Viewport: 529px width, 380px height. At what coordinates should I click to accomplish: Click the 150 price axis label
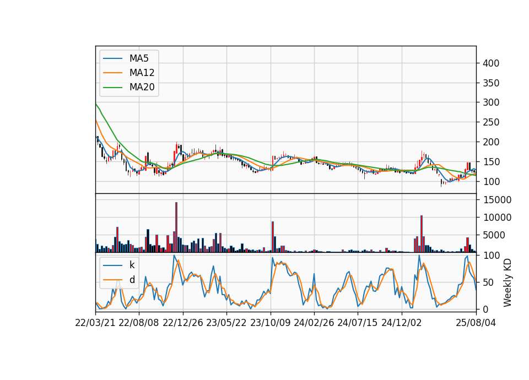pos(491,162)
